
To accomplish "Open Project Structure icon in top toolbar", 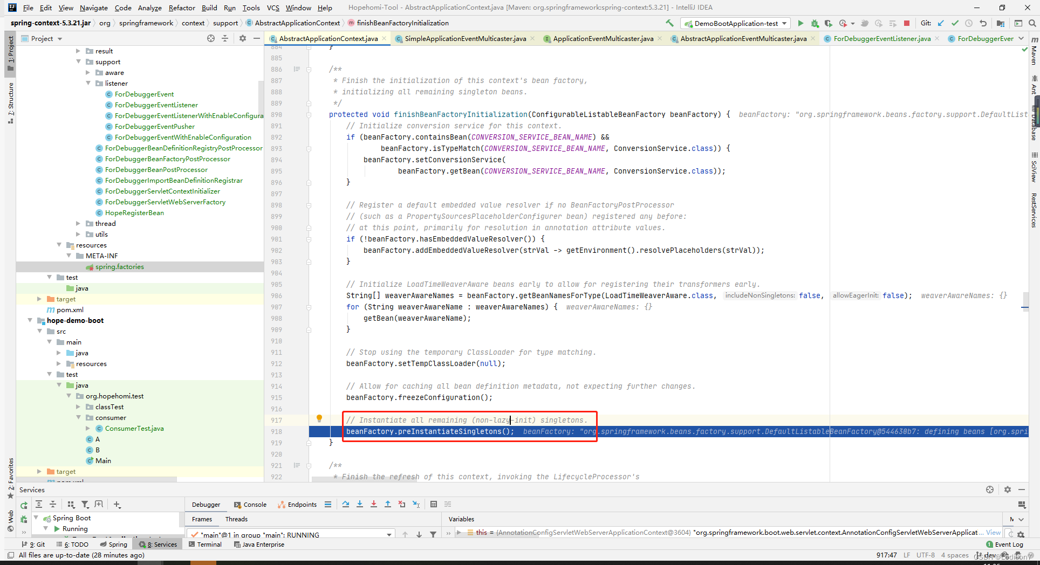I will pyautogui.click(x=1001, y=23).
